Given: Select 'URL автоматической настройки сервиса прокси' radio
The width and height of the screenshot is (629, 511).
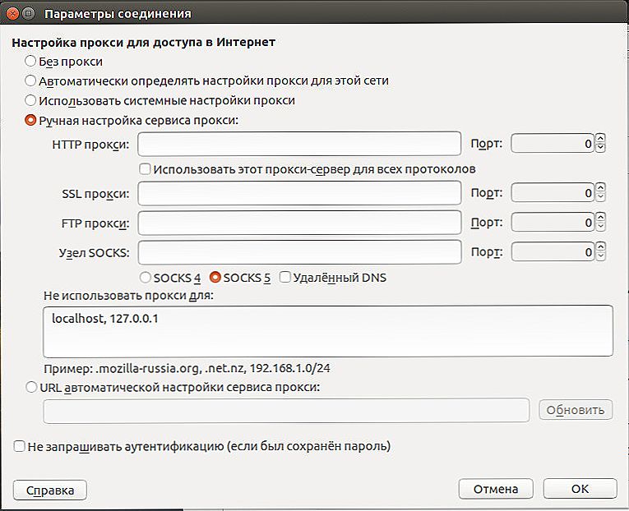Looking at the screenshot, I should pos(31,387).
